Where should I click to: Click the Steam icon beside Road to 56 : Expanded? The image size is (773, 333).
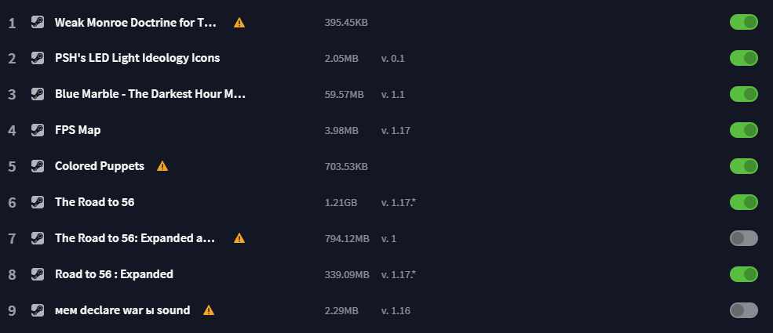point(38,274)
